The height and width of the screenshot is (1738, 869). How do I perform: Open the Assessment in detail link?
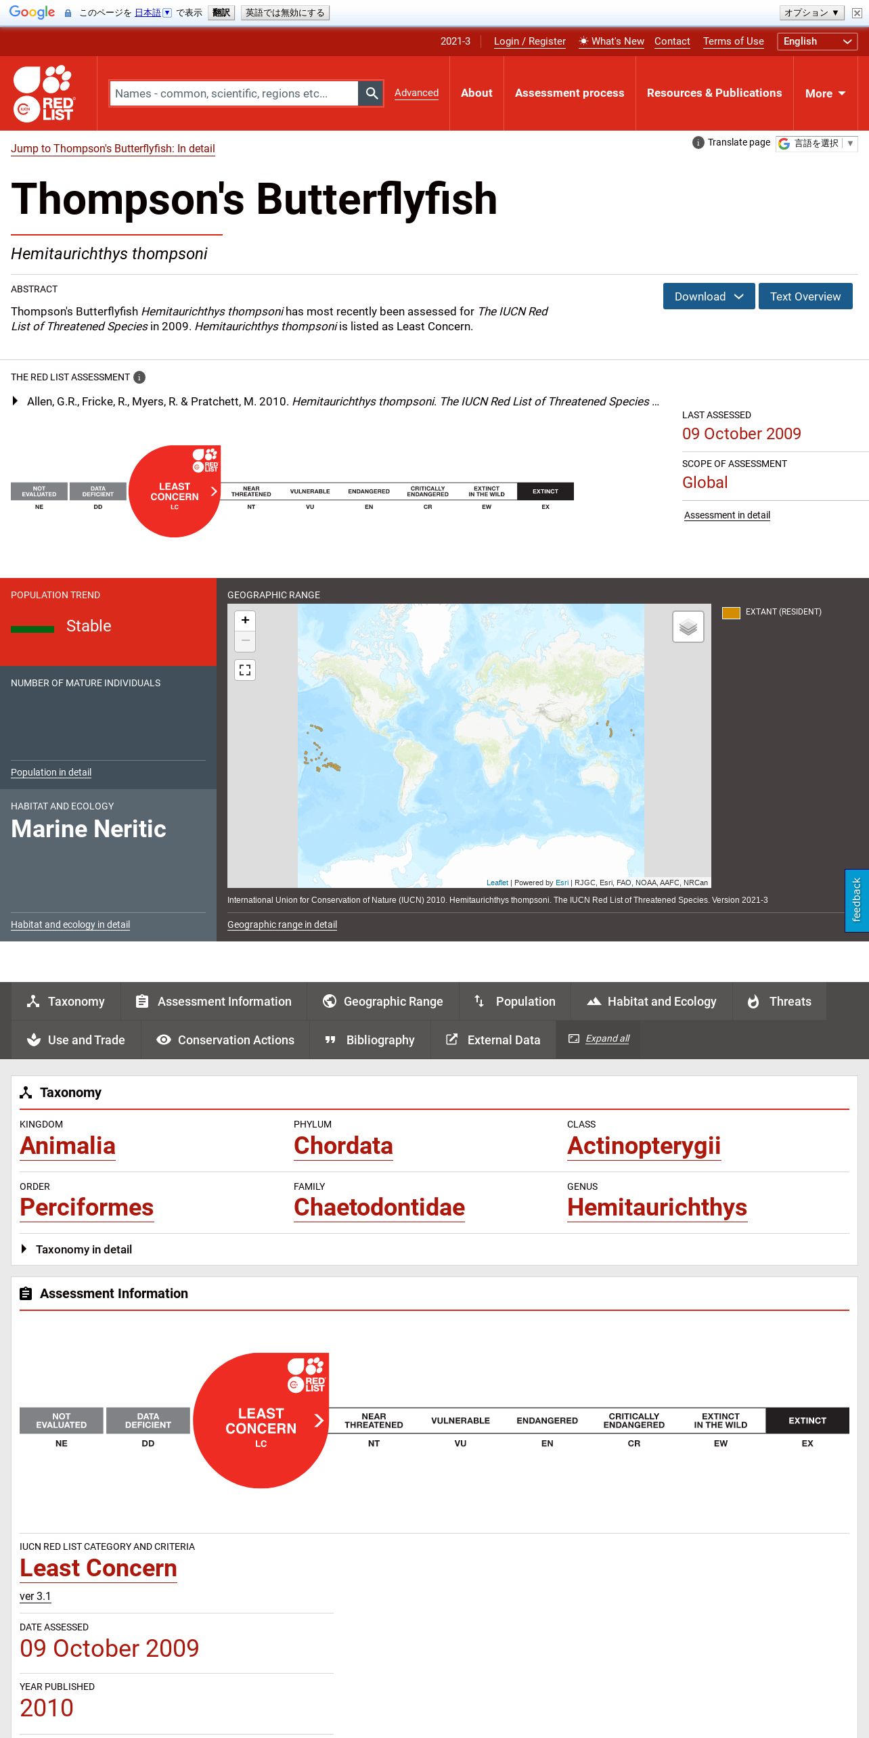click(x=727, y=515)
